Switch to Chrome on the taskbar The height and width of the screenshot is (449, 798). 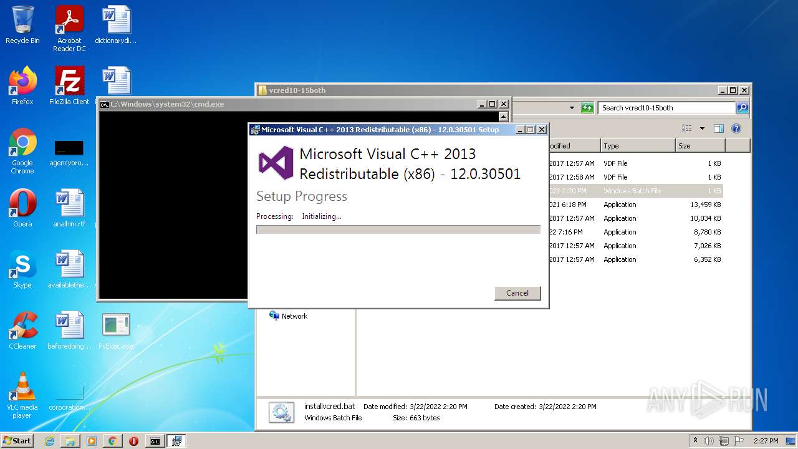pos(113,441)
